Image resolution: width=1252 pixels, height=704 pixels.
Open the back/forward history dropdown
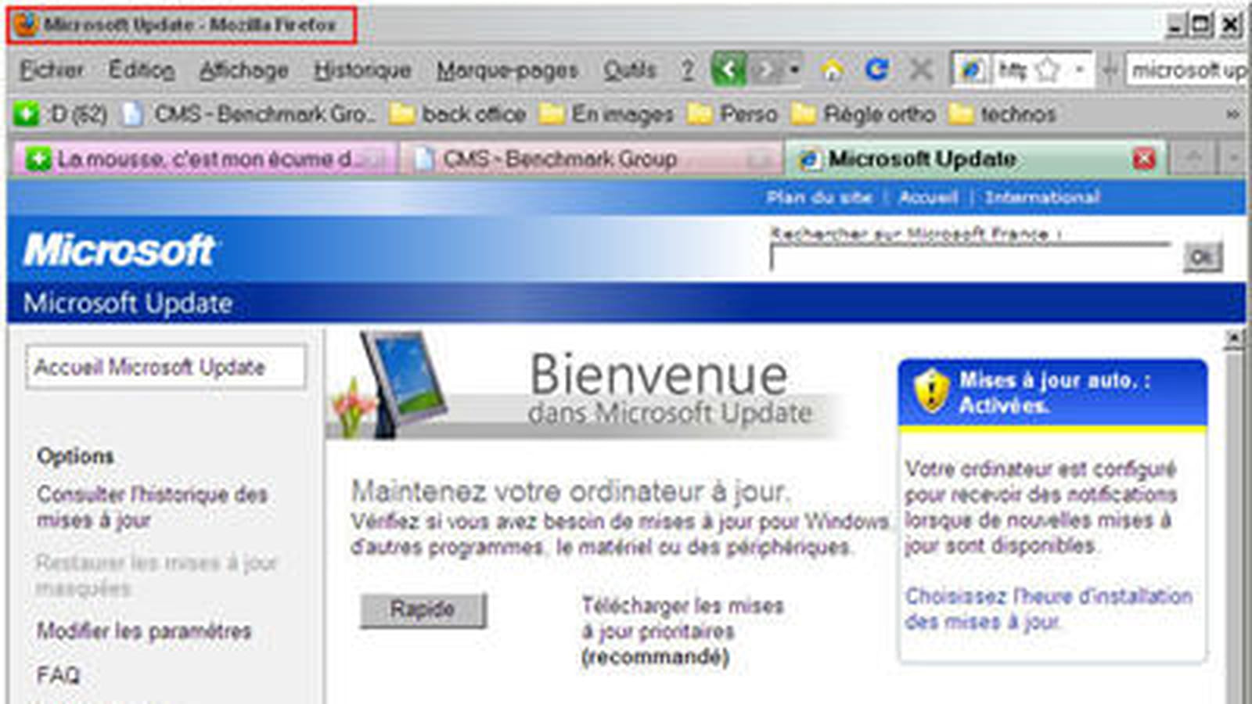point(794,70)
